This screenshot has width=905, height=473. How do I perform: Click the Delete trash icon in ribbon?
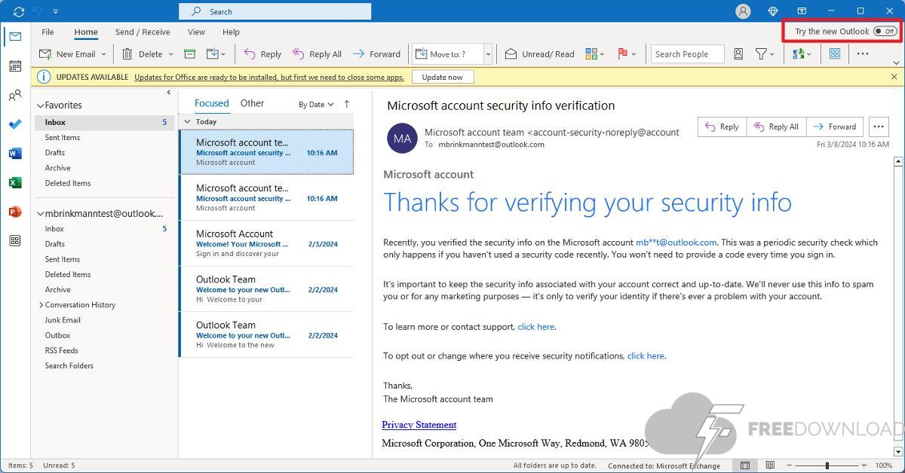(127, 54)
